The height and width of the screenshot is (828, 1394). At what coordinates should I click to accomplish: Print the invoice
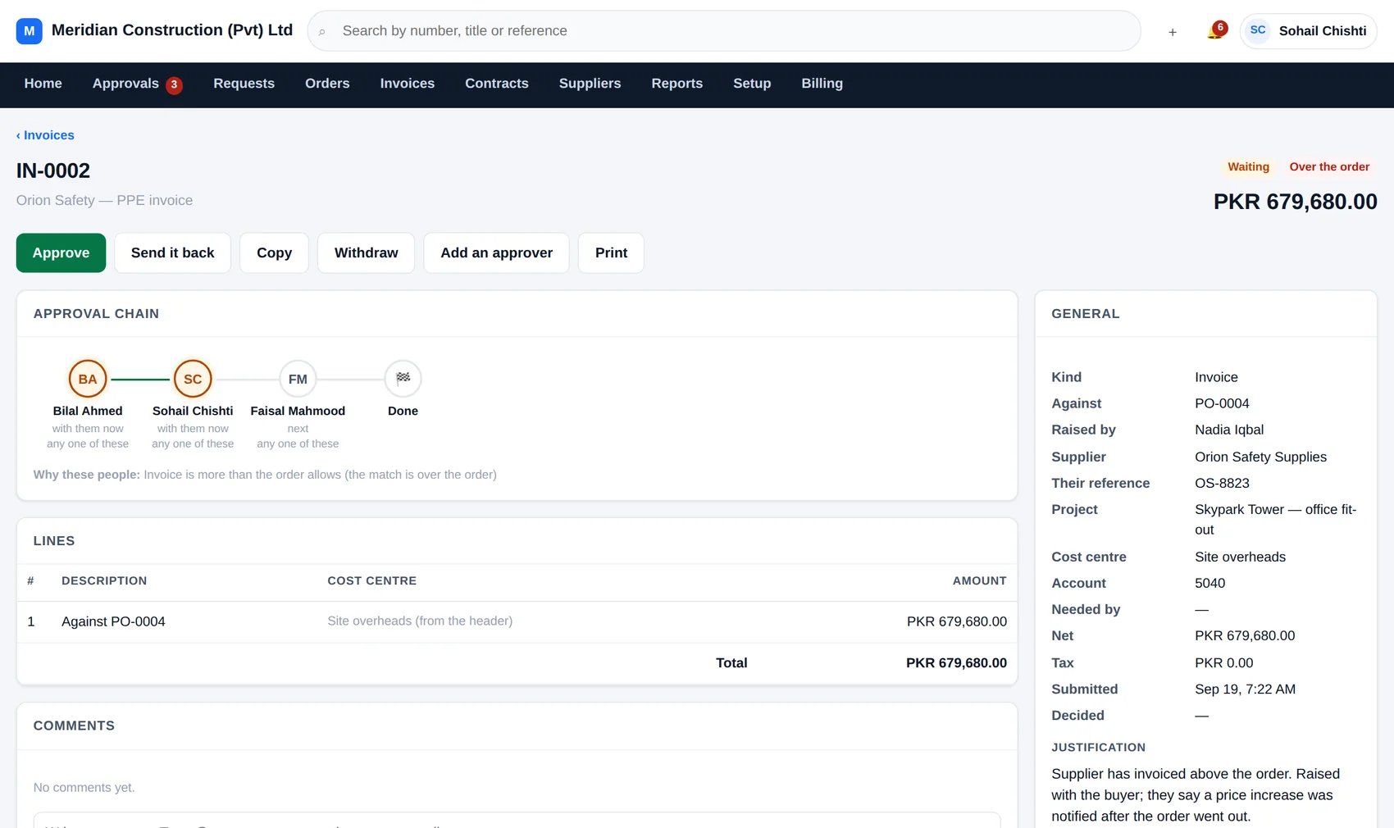point(611,252)
